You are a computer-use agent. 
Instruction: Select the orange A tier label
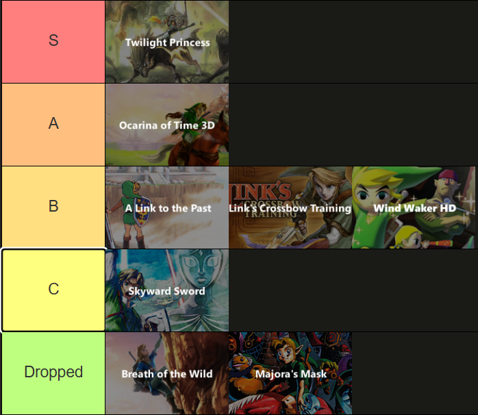tap(53, 124)
